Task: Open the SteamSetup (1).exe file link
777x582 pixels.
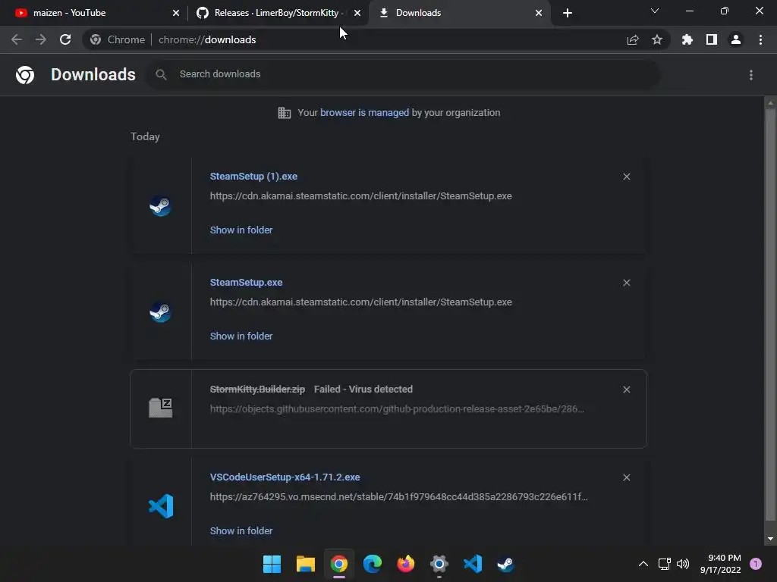Action: click(x=253, y=176)
